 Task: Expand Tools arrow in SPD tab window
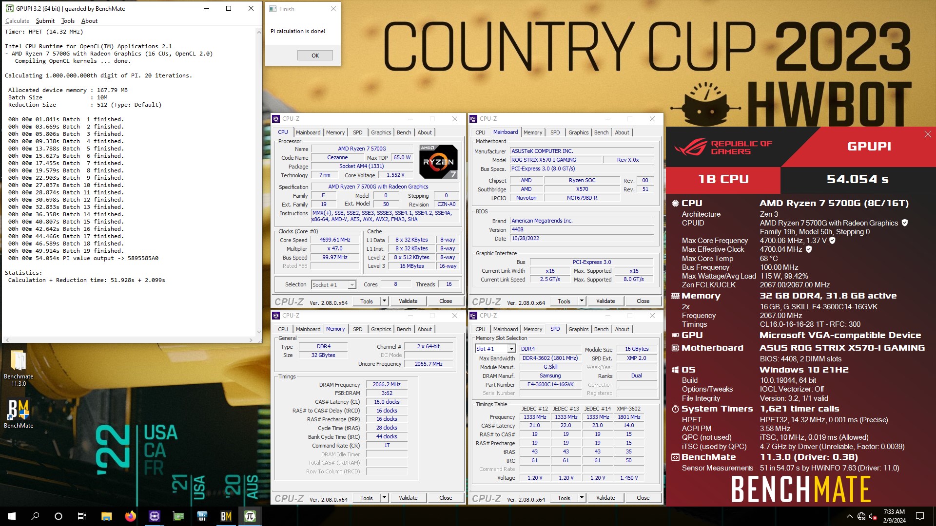click(x=582, y=498)
